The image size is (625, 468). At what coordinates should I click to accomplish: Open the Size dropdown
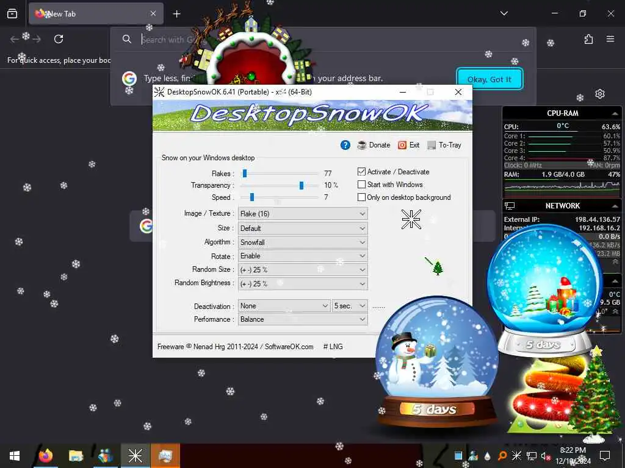[x=303, y=229]
